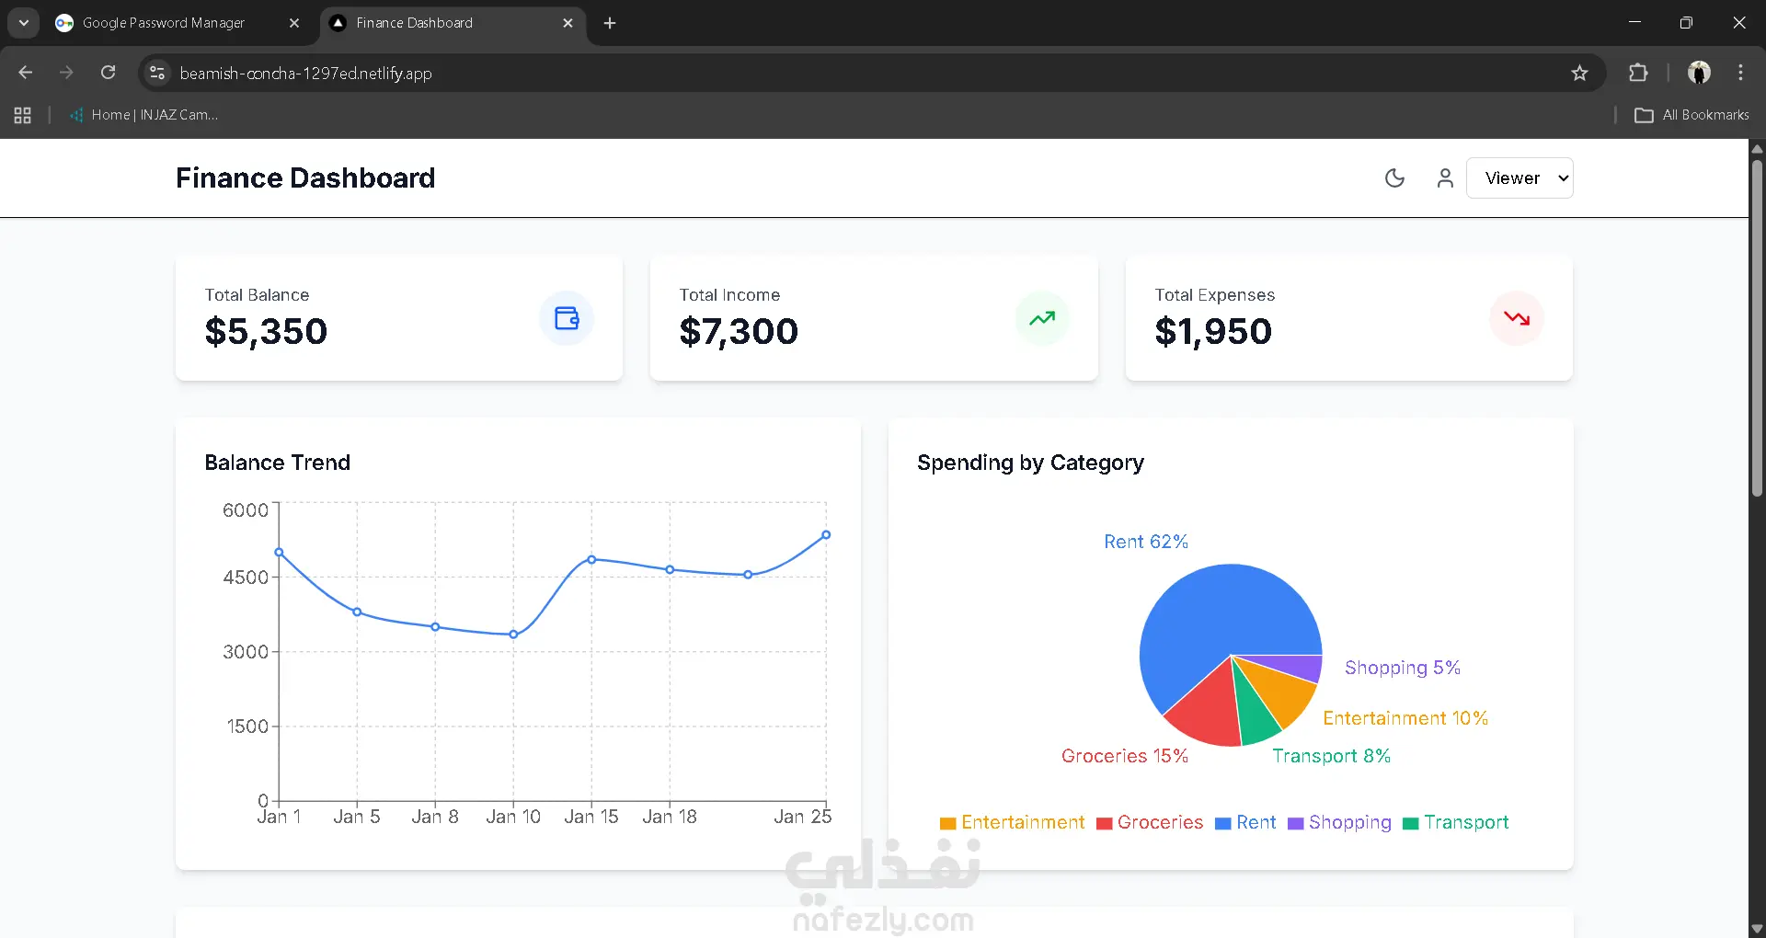Click the Rent legend color swatch
The width and height of the screenshot is (1766, 938).
pyautogui.click(x=1223, y=823)
